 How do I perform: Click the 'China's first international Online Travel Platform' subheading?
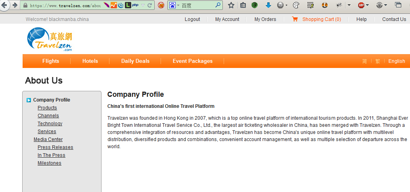coord(161,106)
